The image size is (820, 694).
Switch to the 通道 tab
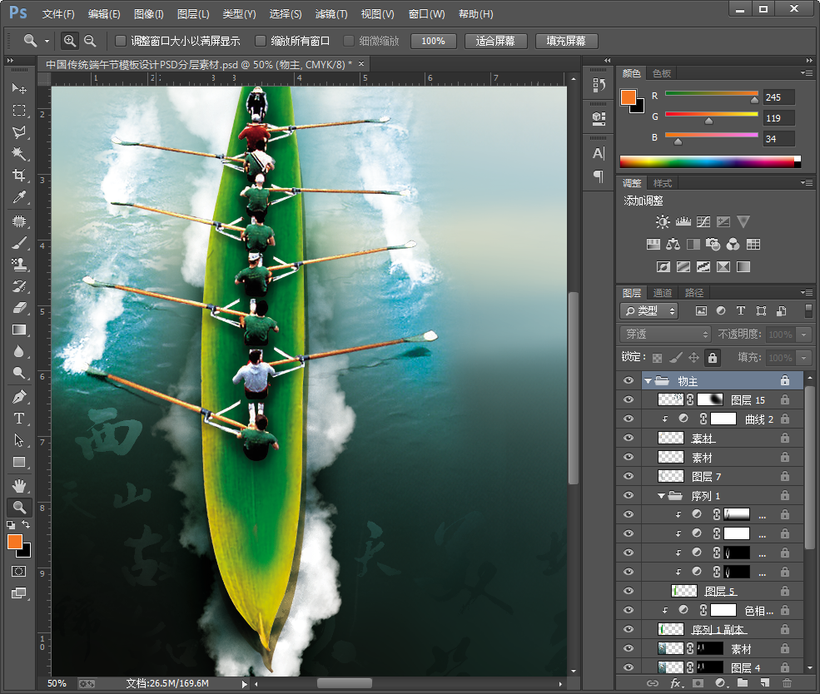[x=663, y=293]
